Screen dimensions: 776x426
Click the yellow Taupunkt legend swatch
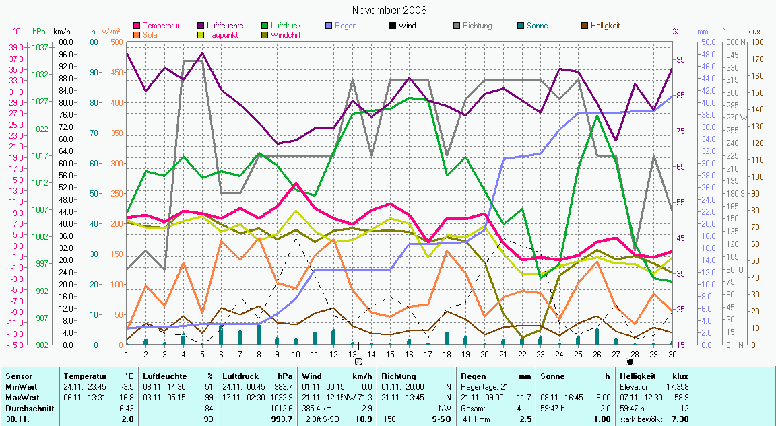point(201,34)
